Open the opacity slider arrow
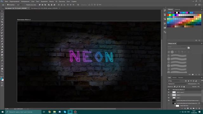This screenshot has width=203, height=114. pos(202,84)
